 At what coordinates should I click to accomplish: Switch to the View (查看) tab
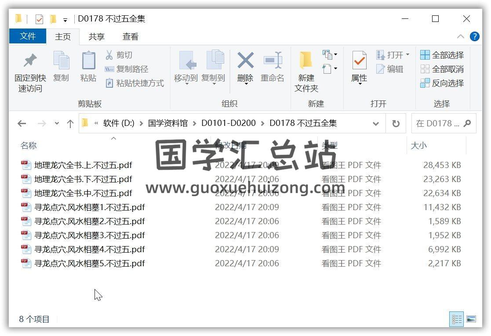[x=130, y=36]
